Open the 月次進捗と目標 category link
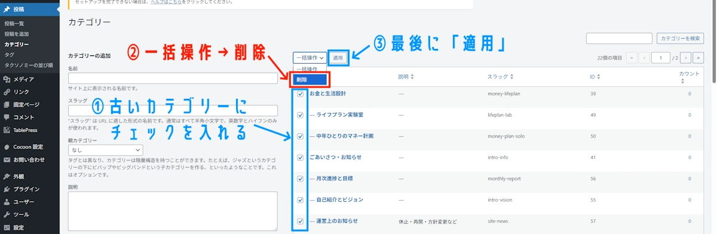The width and height of the screenshot is (717, 234). coord(335,178)
